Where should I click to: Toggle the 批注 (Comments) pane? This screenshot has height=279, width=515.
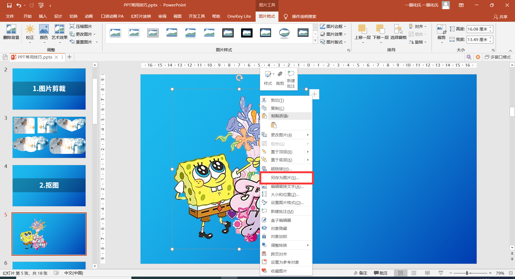pyautogui.click(x=381, y=273)
